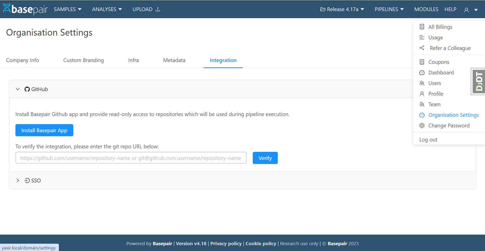This screenshot has width=485, height=251.
Task: Open the PIPELINES dropdown menu
Action: [x=389, y=9]
